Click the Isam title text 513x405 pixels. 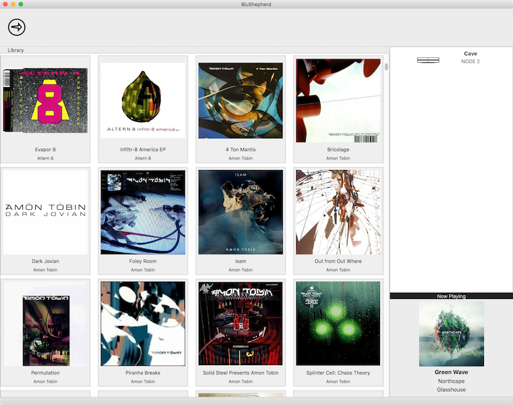[240, 261]
